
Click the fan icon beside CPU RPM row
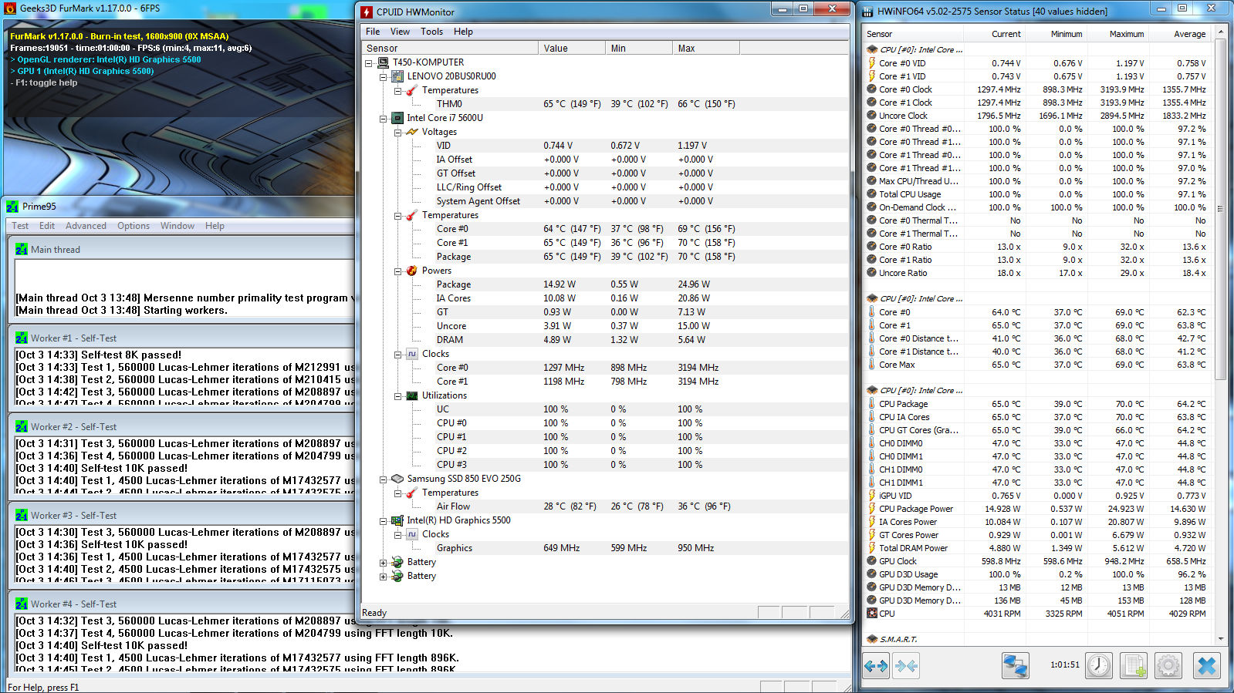872,614
